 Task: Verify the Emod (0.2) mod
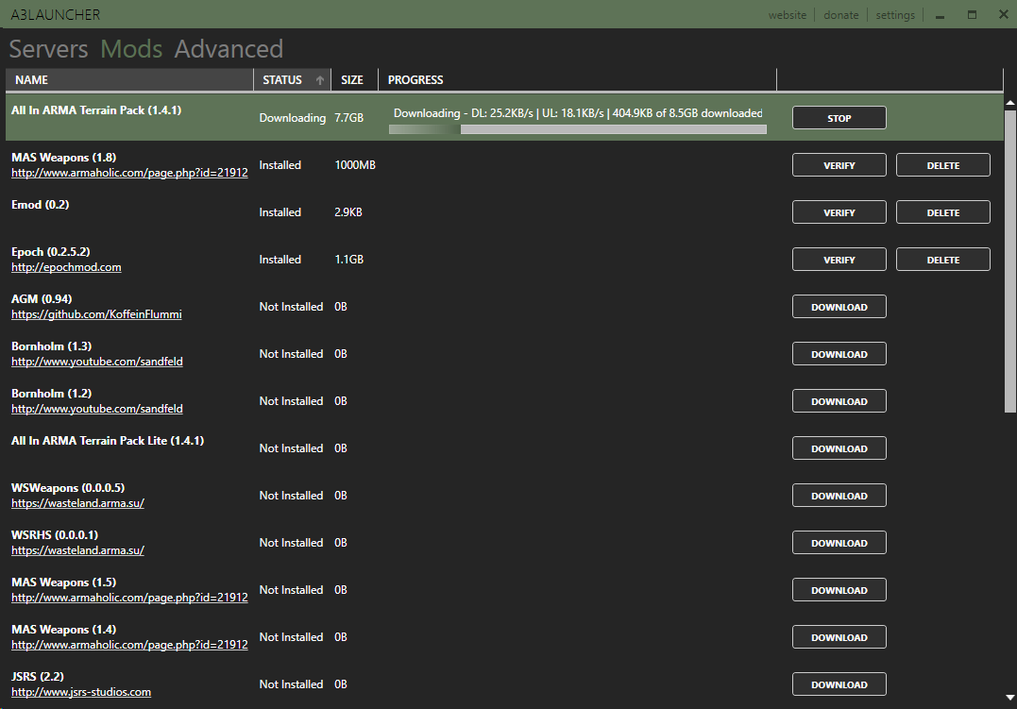click(839, 212)
